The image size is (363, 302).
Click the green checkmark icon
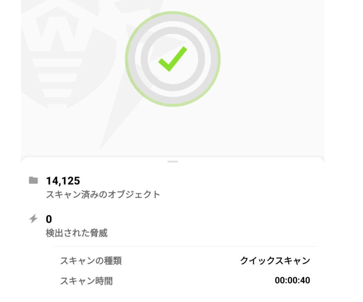pos(172,59)
